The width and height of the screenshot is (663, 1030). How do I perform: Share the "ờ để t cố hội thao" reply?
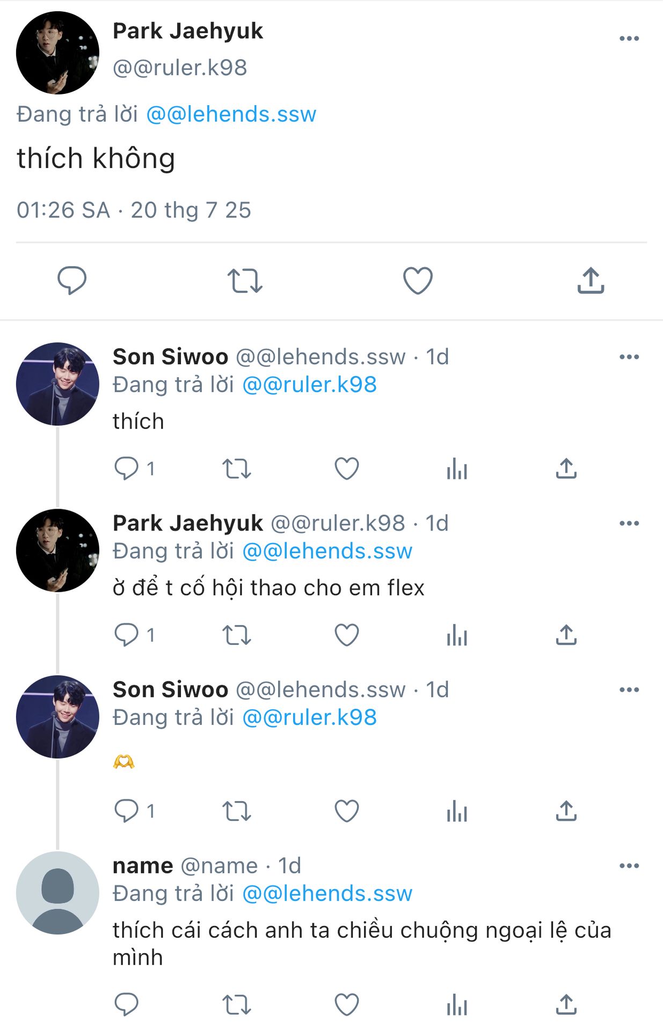pos(566,635)
